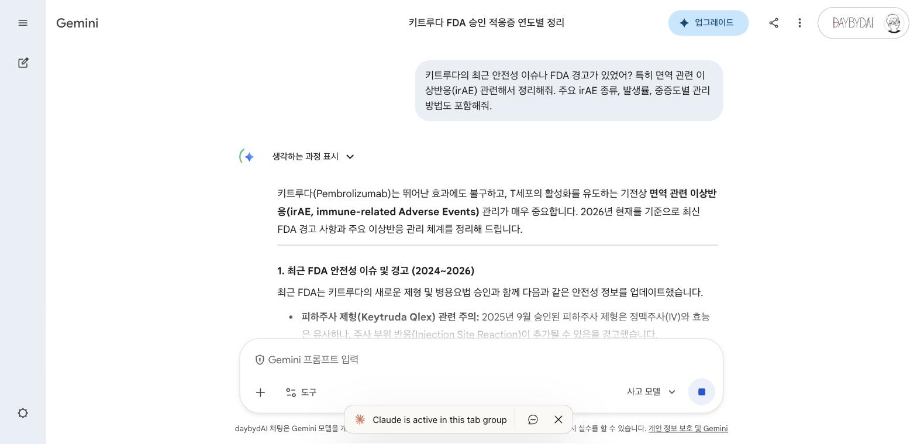
Task: Open the sidebar with the hamburger menu icon
Action: (23, 23)
